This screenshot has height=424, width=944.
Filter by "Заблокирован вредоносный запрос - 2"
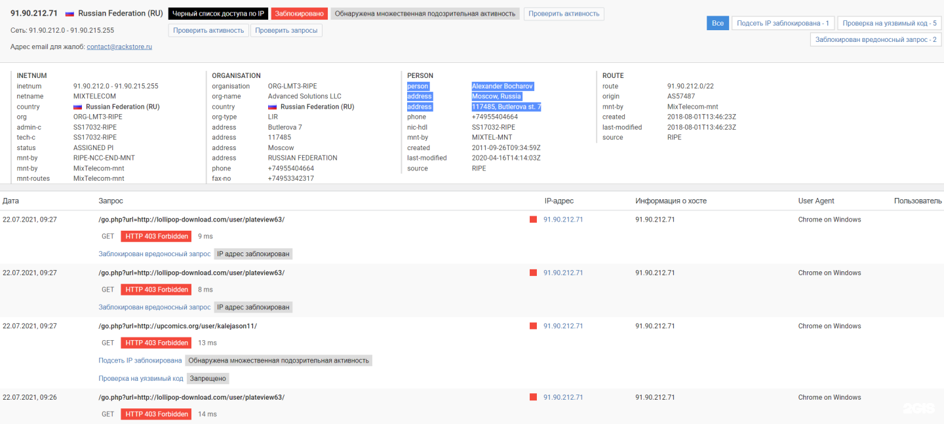[x=875, y=39]
